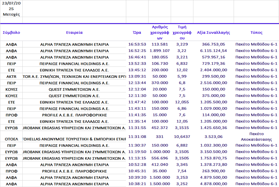Viewport: 279px width, 187px height.
Task: Select the quantity cell 556.696
Action: click(160, 158)
